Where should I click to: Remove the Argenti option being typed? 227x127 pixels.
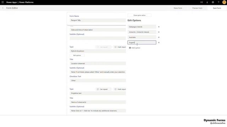[x=159, y=43]
